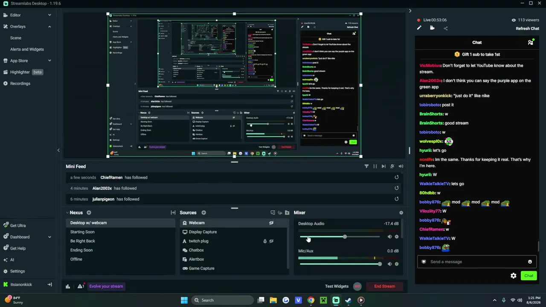Open the share stream icon
The image size is (546, 307).
click(446, 28)
